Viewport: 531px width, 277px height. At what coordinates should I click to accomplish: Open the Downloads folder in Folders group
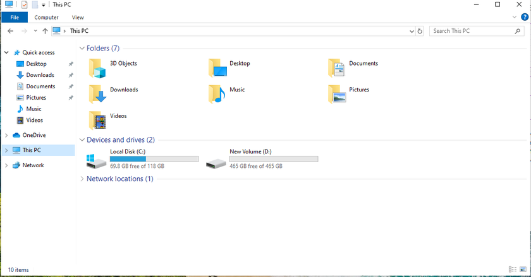[x=97, y=95]
